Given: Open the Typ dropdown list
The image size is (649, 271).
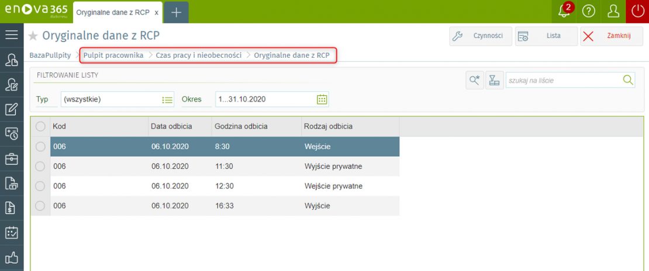Looking at the screenshot, I should (x=168, y=99).
